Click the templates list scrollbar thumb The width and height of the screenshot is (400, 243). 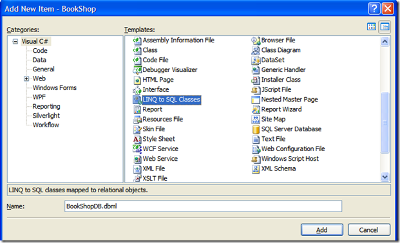(385, 123)
